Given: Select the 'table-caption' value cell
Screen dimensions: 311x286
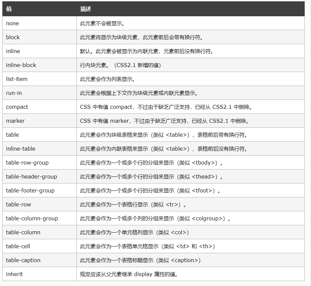Looking at the screenshot, I should tap(39, 260).
